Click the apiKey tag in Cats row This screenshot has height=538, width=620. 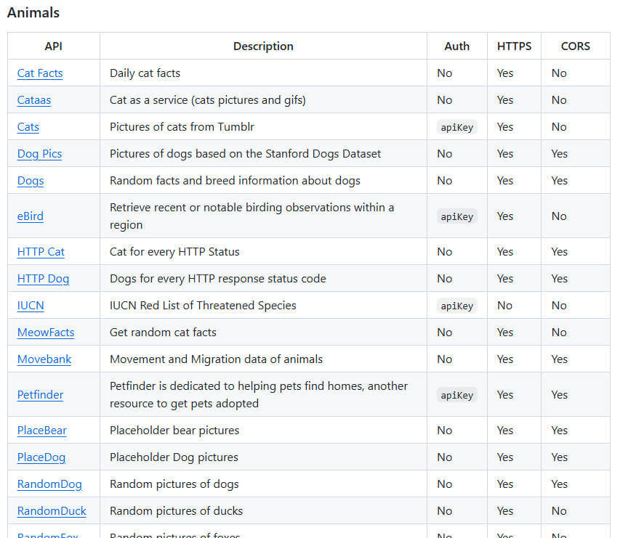pos(456,127)
